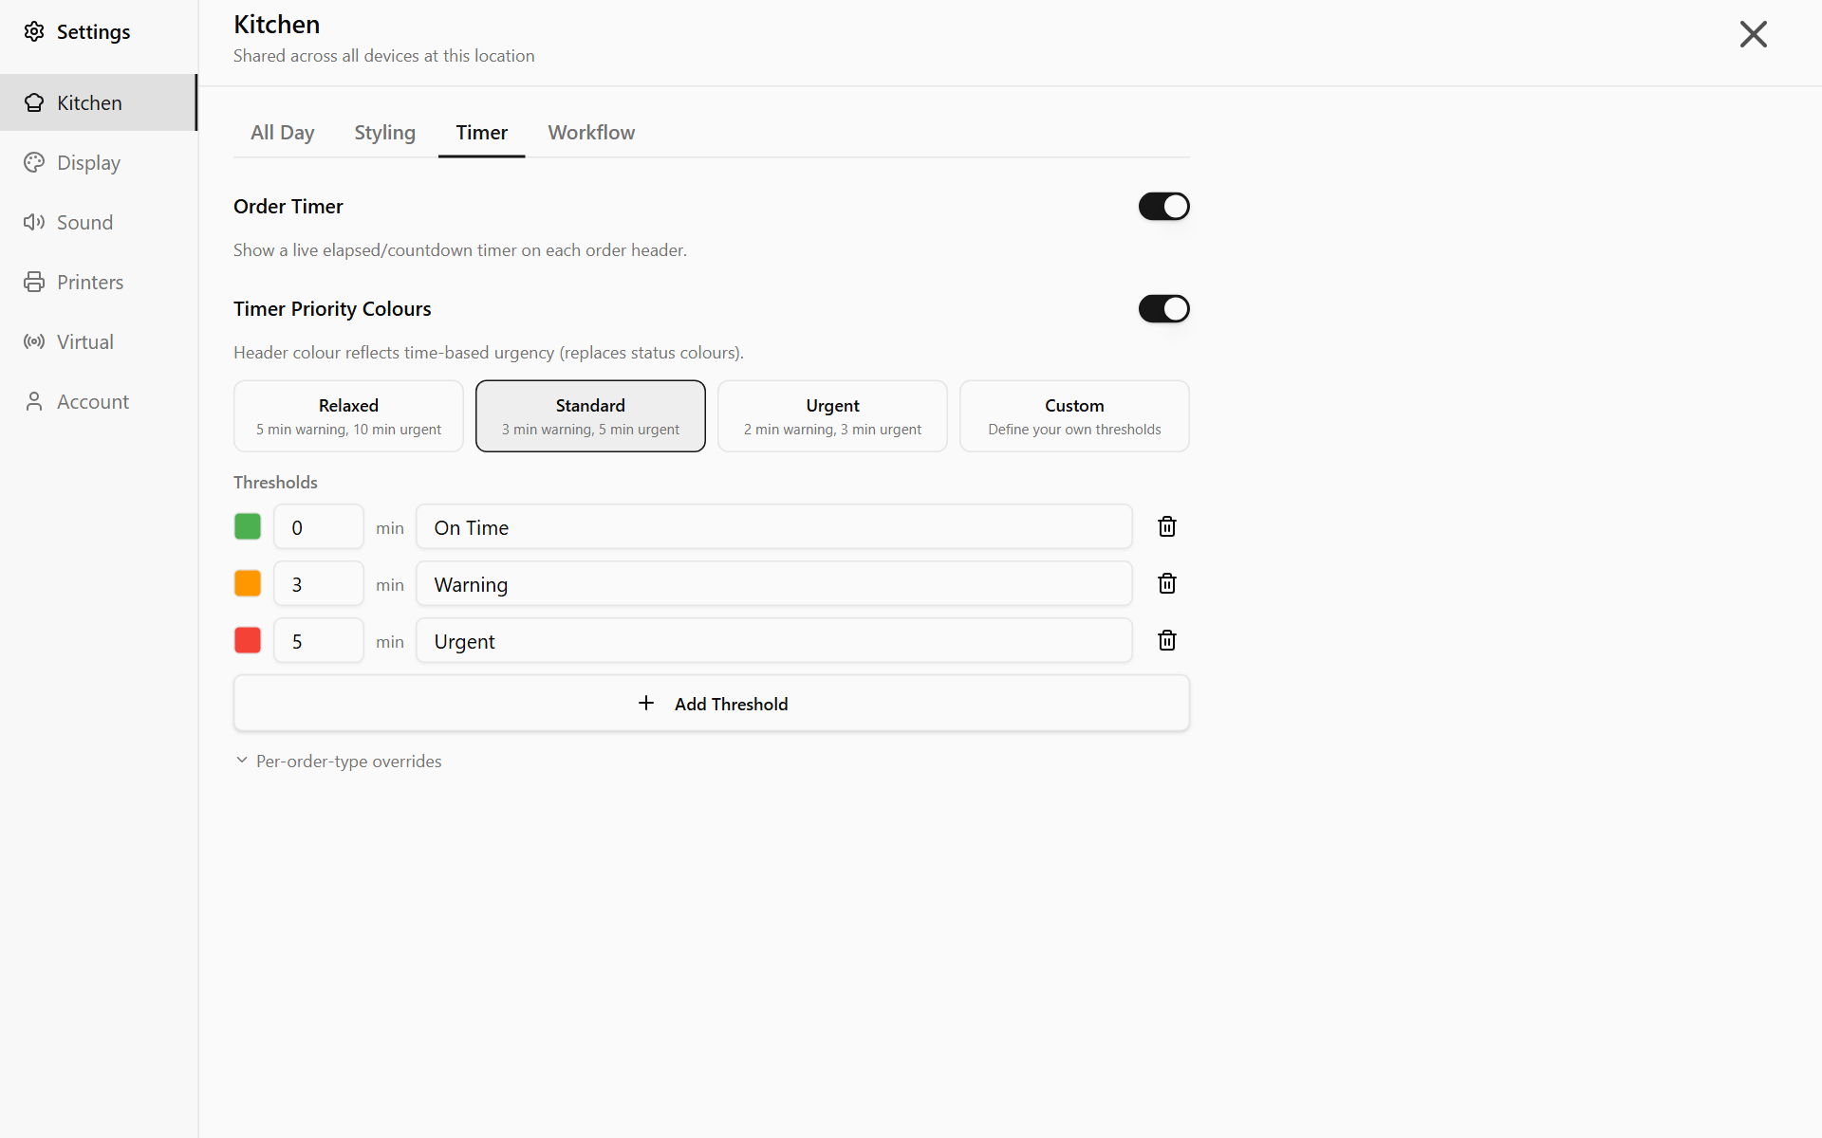The width and height of the screenshot is (1822, 1138).
Task: Click the green On Time colour swatch
Action: click(248, 526)
